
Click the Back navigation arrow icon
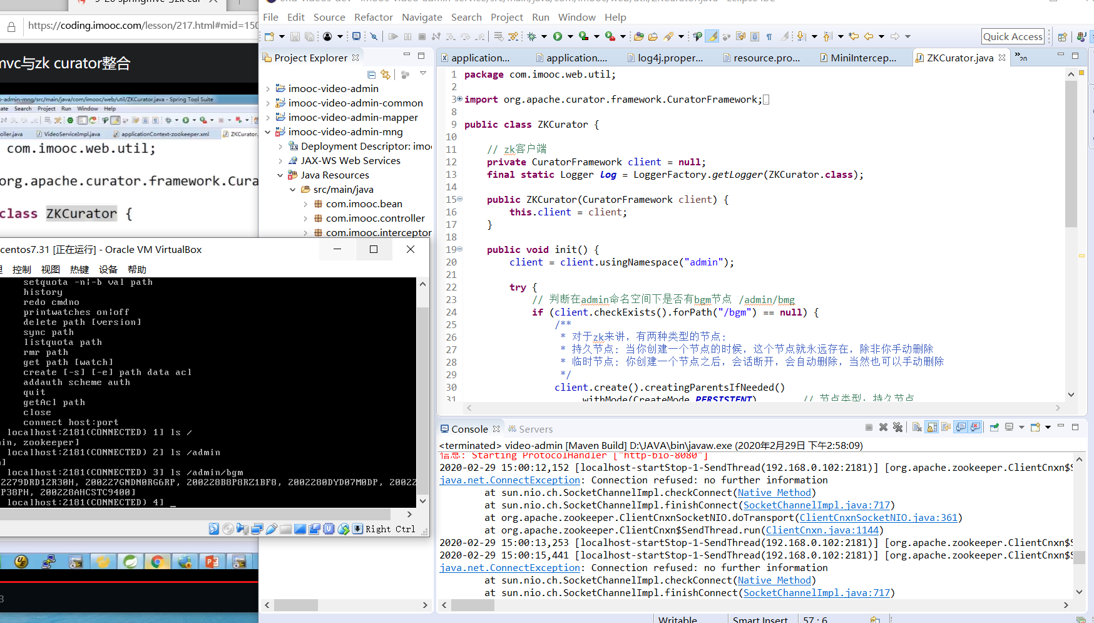pyautogui.click(x=869, y=36)
